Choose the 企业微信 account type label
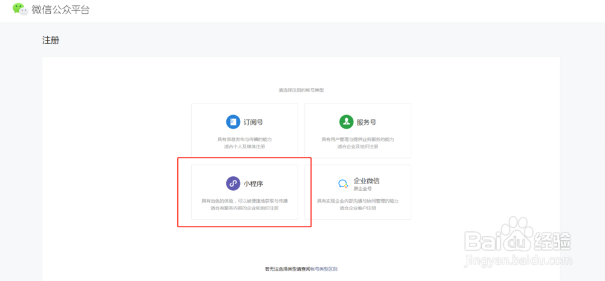This screenshot has height=281, width=605. click(367, 181)
